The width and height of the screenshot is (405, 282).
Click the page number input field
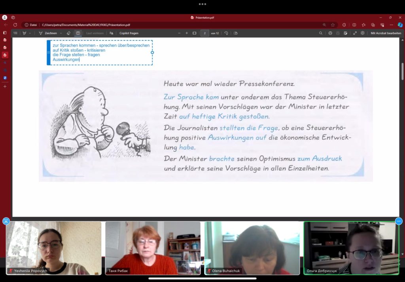click(x=204, y=33)
